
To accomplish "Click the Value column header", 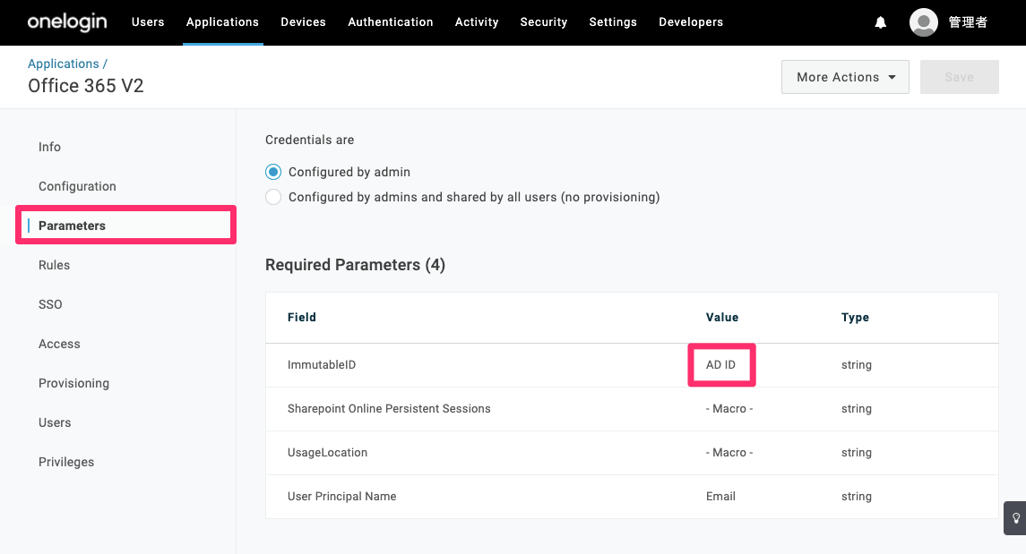I will click(x=722, y=318).
